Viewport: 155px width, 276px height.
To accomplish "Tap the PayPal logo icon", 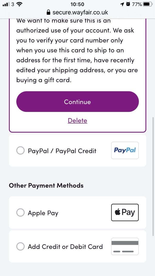I will click(125, 150).
